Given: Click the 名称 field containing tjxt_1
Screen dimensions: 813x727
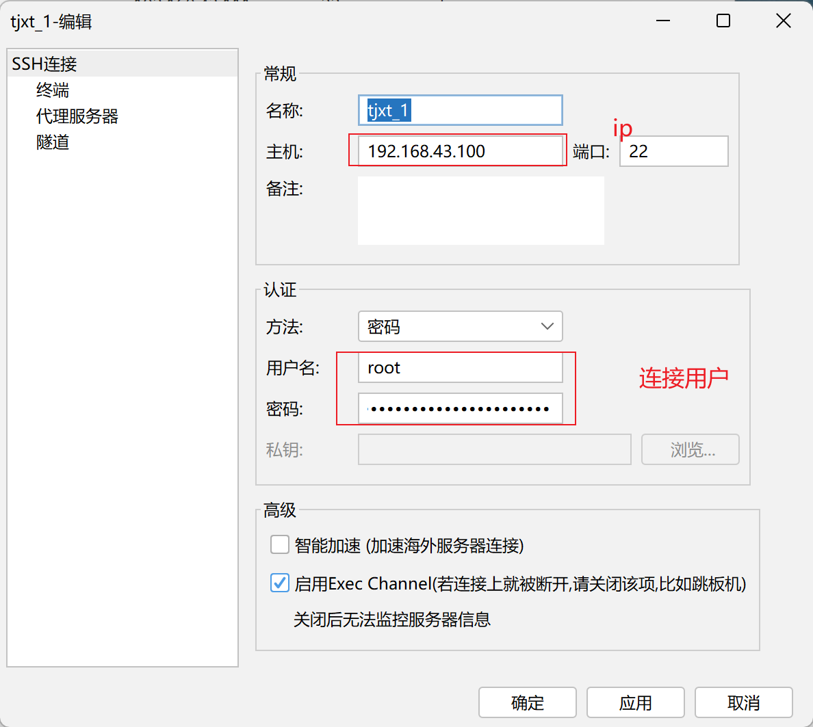Looking at the screenshot, I should click(461, 110).
